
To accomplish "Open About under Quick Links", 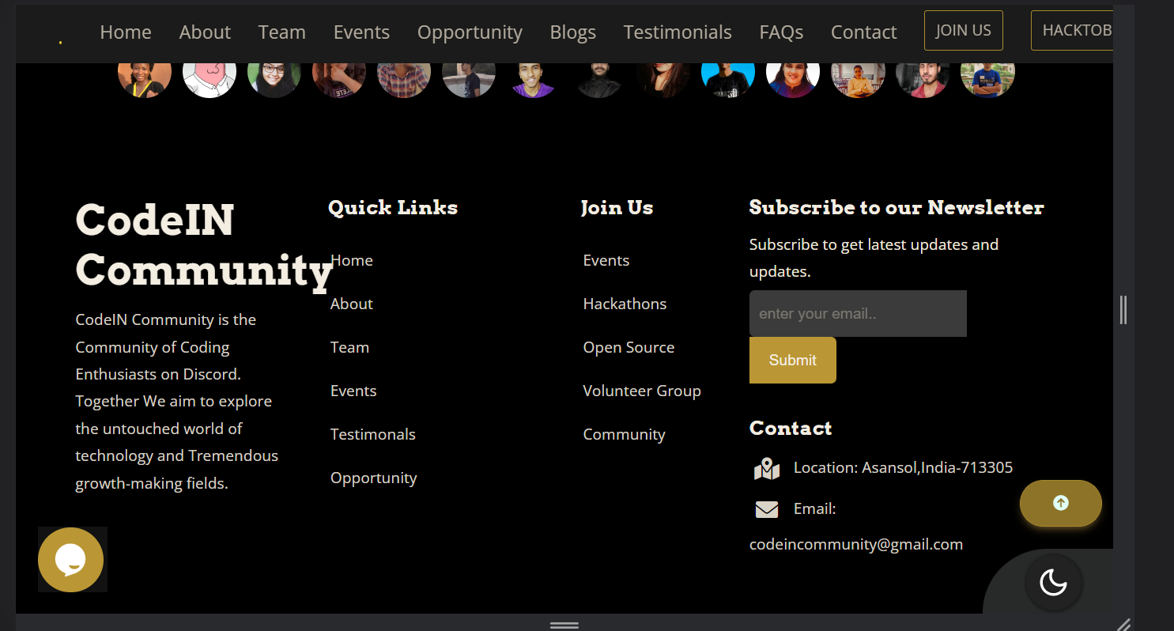I will (352, 304).
